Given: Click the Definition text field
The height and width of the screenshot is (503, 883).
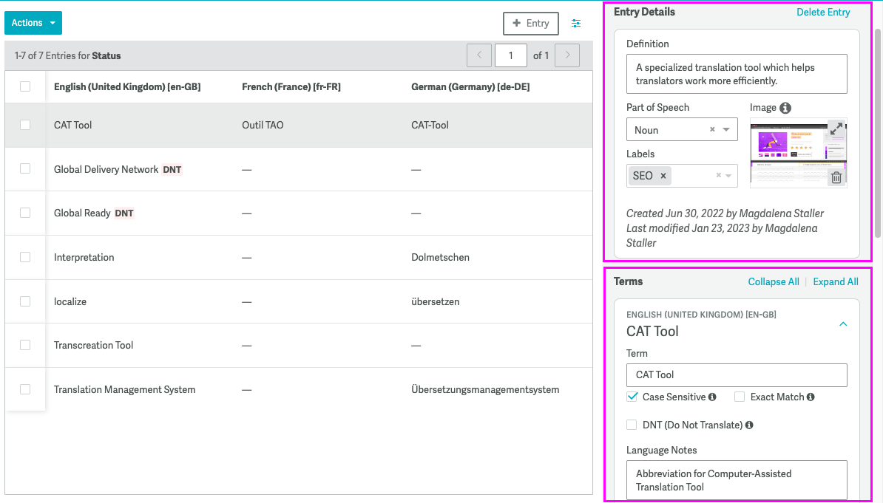Looking at the screenshot, I should (737, 74).
